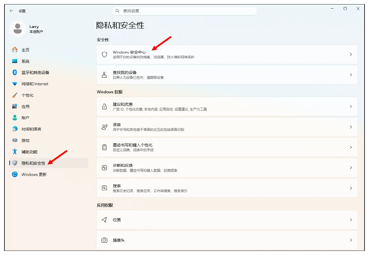Open 摄像头 permission row
This screenshot has height=255, width=369.
(x=227, y=240)
